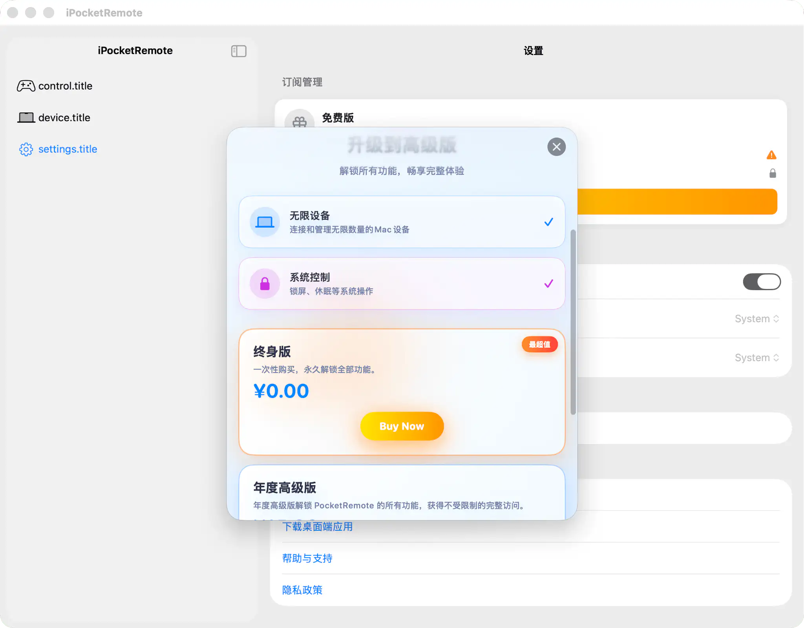Click the checkmark on the 系统控制 feature
The width and height of the screenshot is (804, 628).
(548, 283)
